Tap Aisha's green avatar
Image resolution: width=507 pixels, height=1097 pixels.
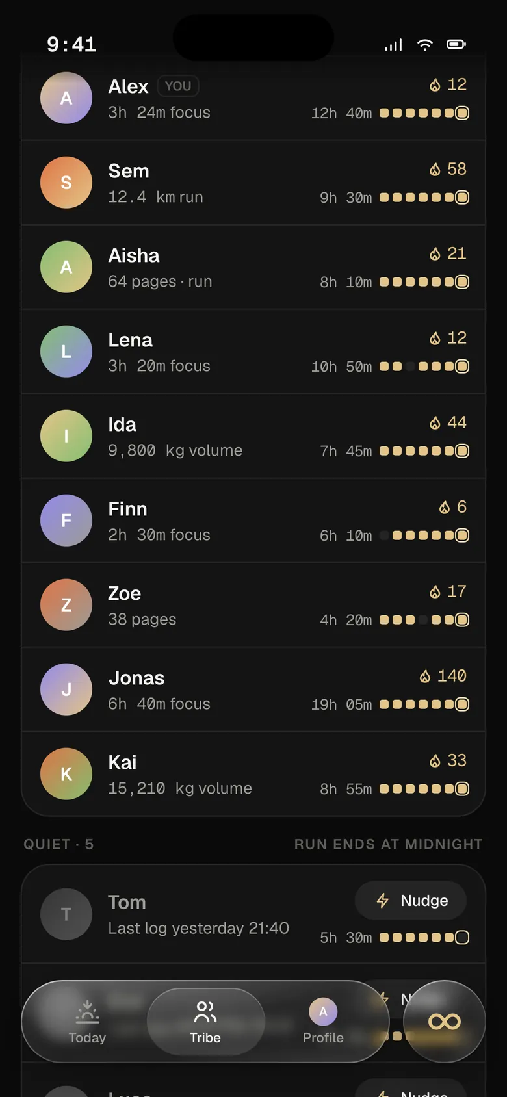66,267
